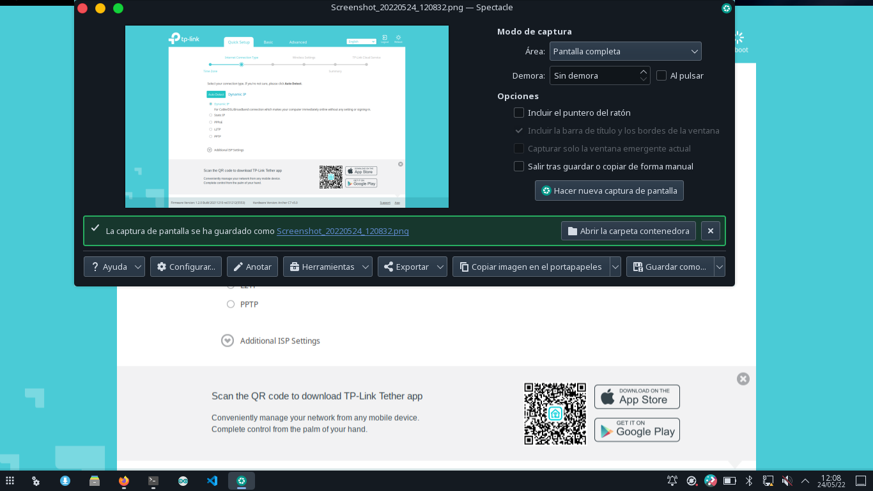Viewport: 873px width, 491px height.
Task: Click Abrir la carpeta contenedora
Action: coord(628,231)
